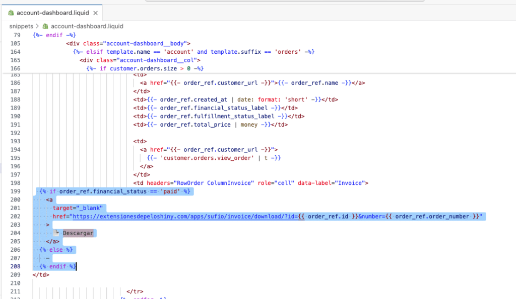
Task: Jump to sticky account-dashboard__body div line
Action: (x=128, y=44)
